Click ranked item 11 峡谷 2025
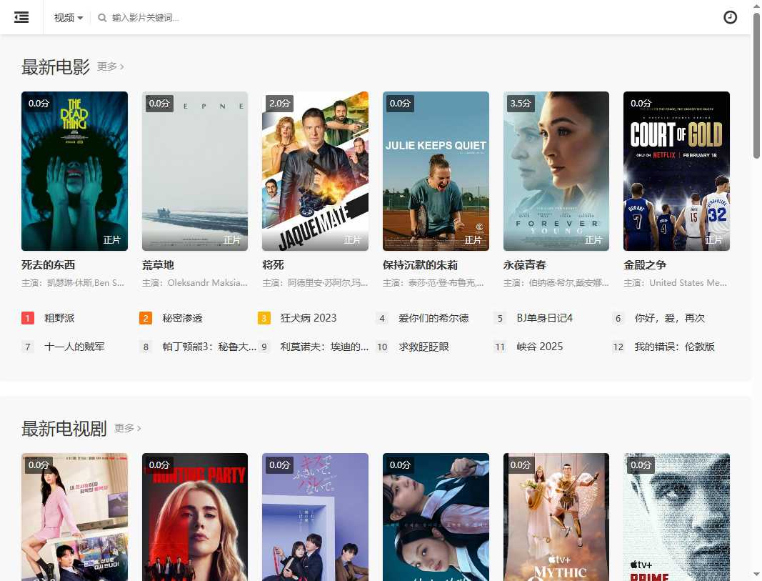Viewport: 762px width, 581px height. (540, 347)
